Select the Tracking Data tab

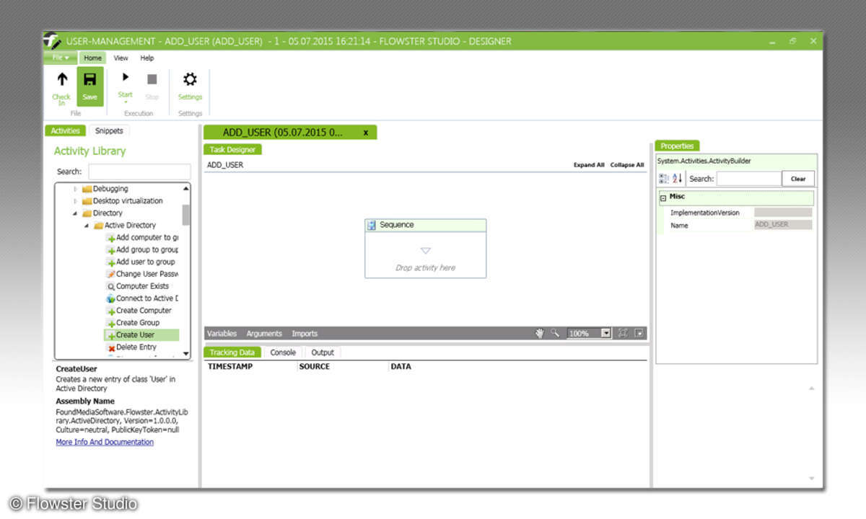click(x=232, y=352)
